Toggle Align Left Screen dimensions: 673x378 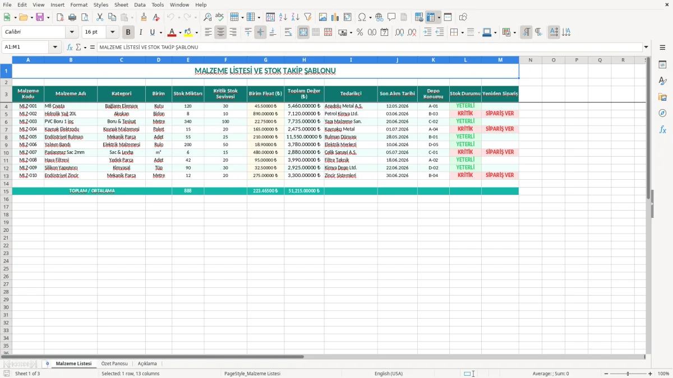208,32
